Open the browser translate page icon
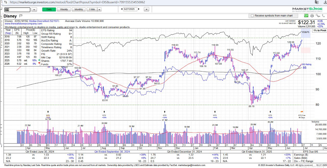The image size is (327, 168). pos(317,2)
